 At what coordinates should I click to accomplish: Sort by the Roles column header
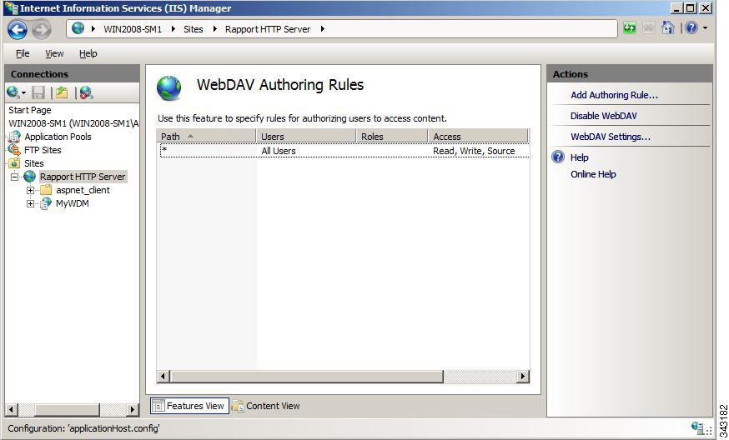(x=392, y=136)
